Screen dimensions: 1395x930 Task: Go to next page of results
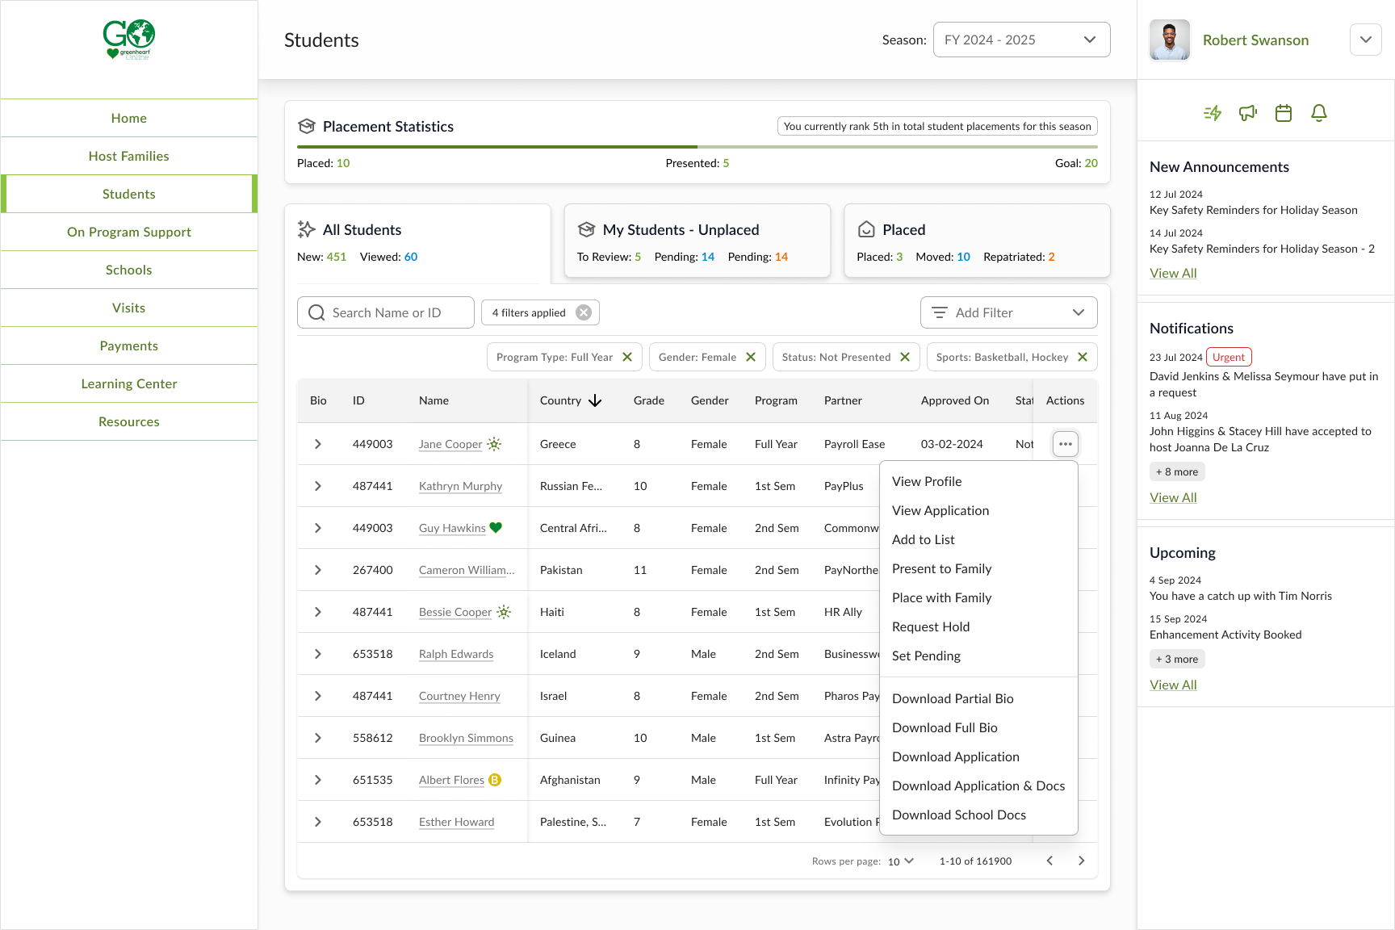pyautogui.click(x=1081, y=861)
